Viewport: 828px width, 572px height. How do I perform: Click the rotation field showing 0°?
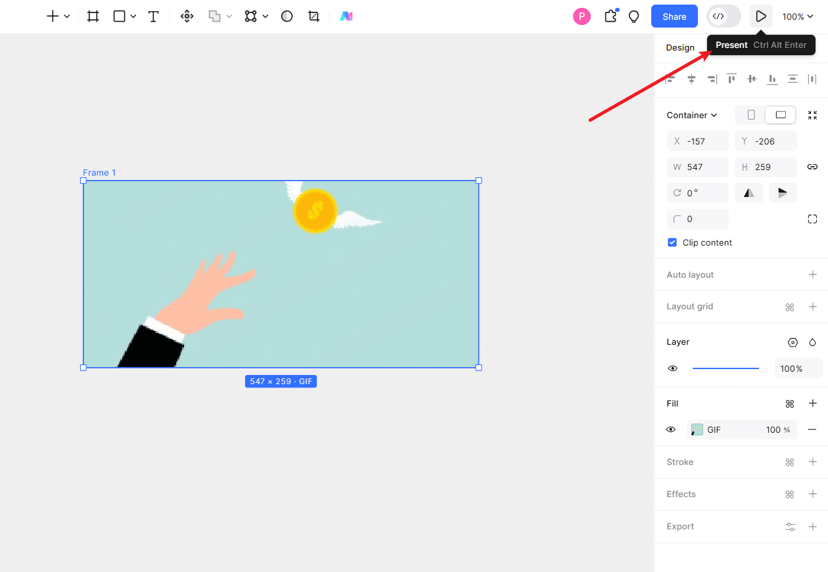point(698,192)
